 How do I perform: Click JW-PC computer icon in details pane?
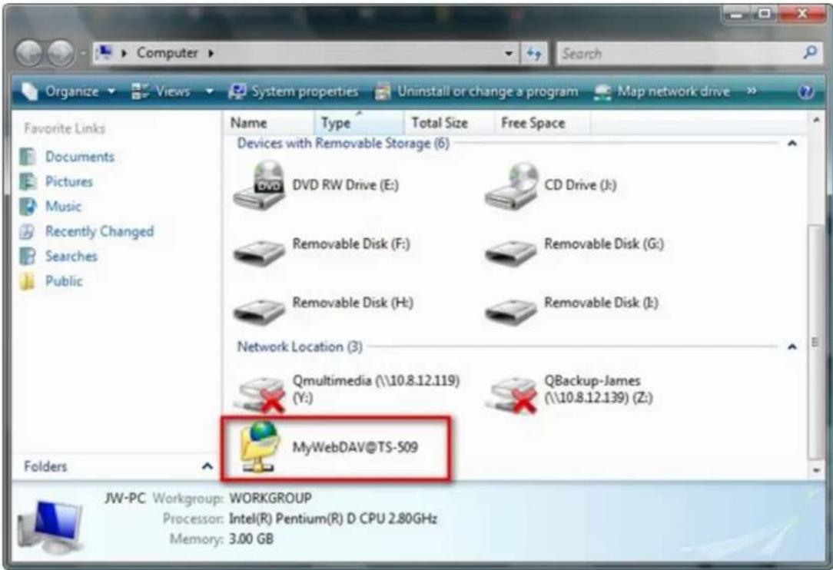click(x=51, y=526)
